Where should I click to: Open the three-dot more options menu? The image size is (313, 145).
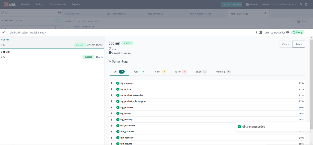coord(309,32)
